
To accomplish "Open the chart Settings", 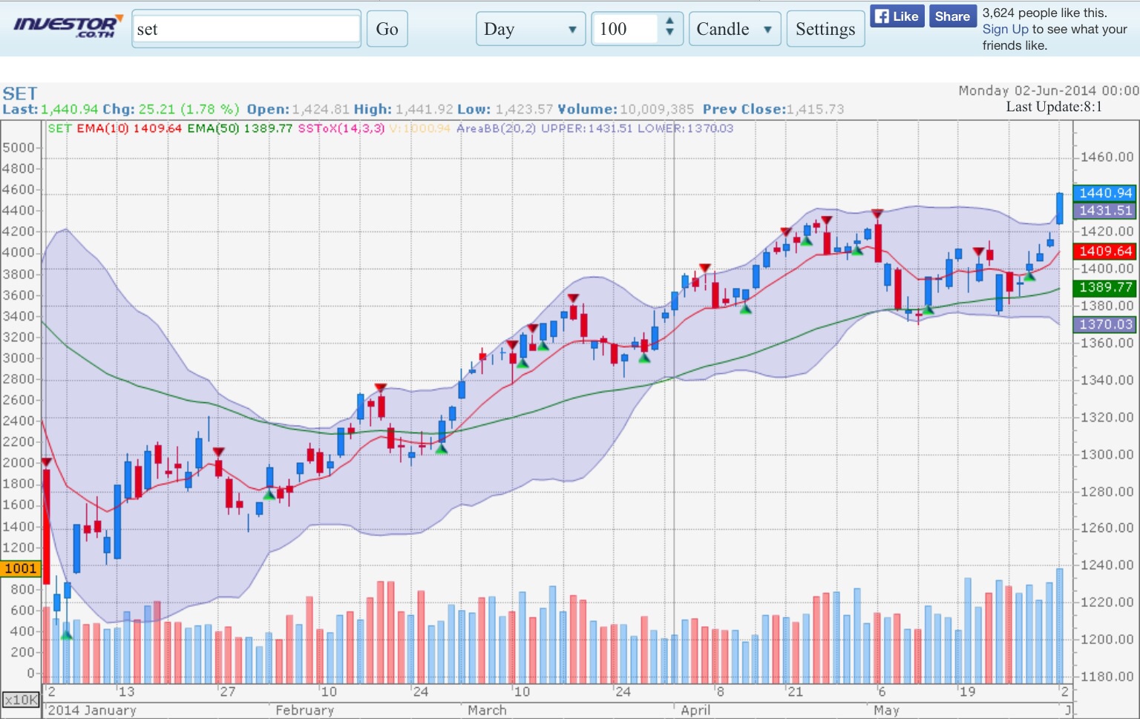I will pyautogui.click(x=825, y=29).
